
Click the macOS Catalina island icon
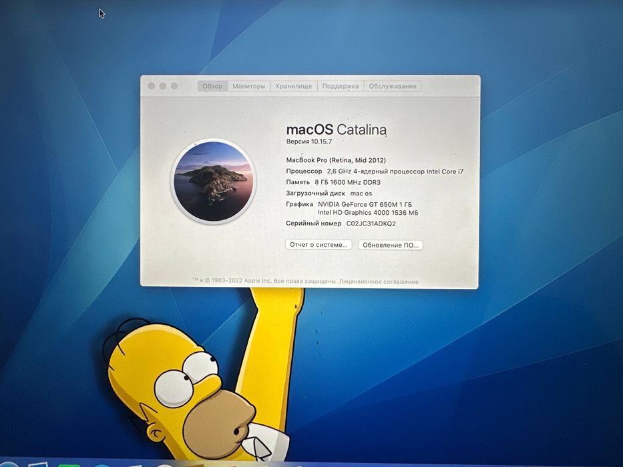coord(214,181)
